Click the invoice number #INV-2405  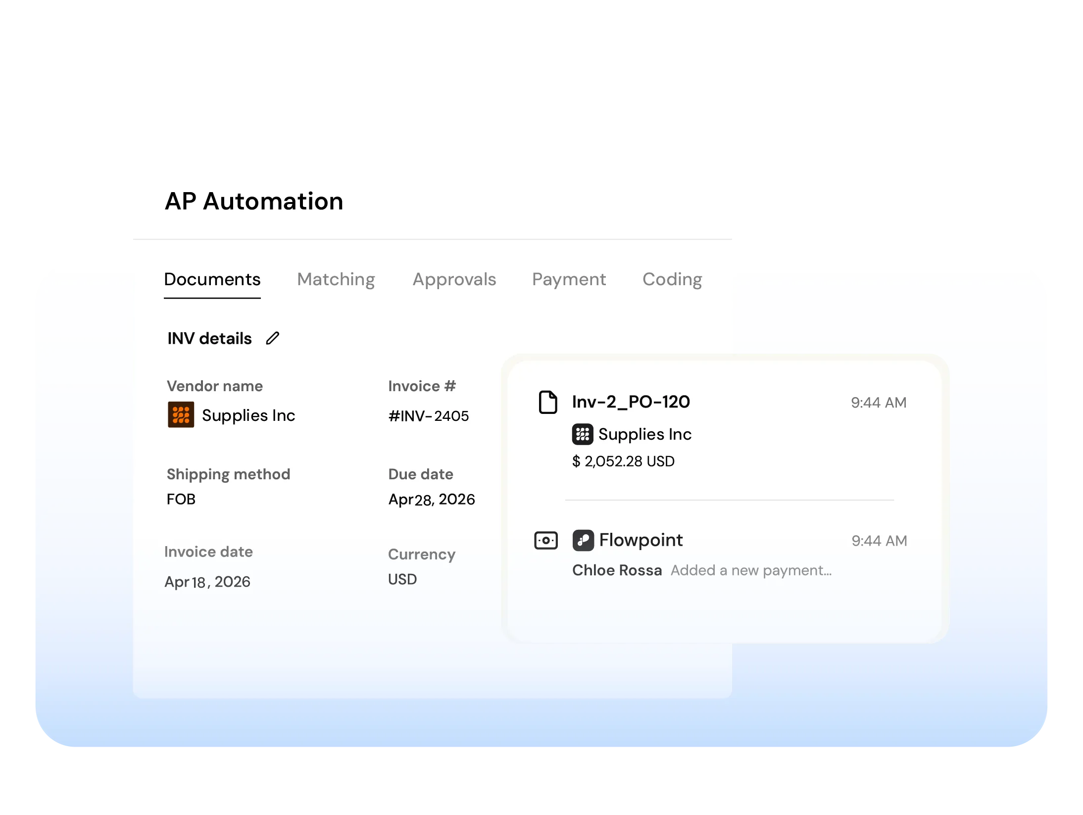pyautogui.click(x=428, y=416)
